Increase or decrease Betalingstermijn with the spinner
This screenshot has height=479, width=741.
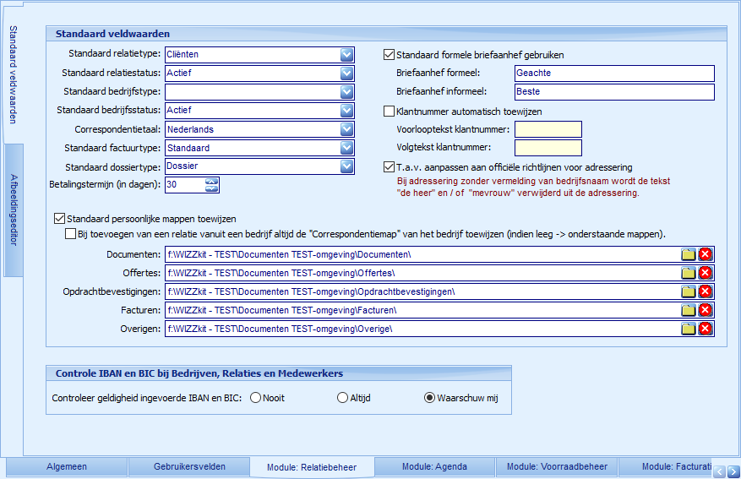[x=211, y=185]
